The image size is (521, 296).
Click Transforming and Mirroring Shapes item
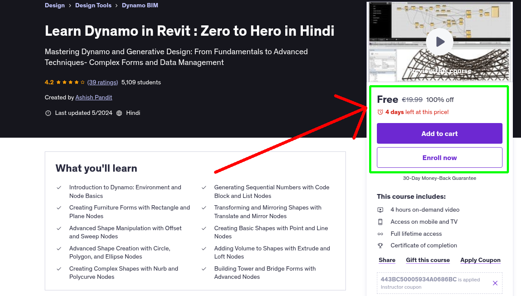pos(268,212)
